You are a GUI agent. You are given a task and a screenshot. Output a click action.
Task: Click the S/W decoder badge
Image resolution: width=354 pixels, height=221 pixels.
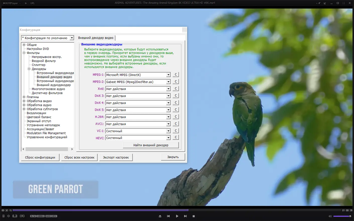point(33,216)
